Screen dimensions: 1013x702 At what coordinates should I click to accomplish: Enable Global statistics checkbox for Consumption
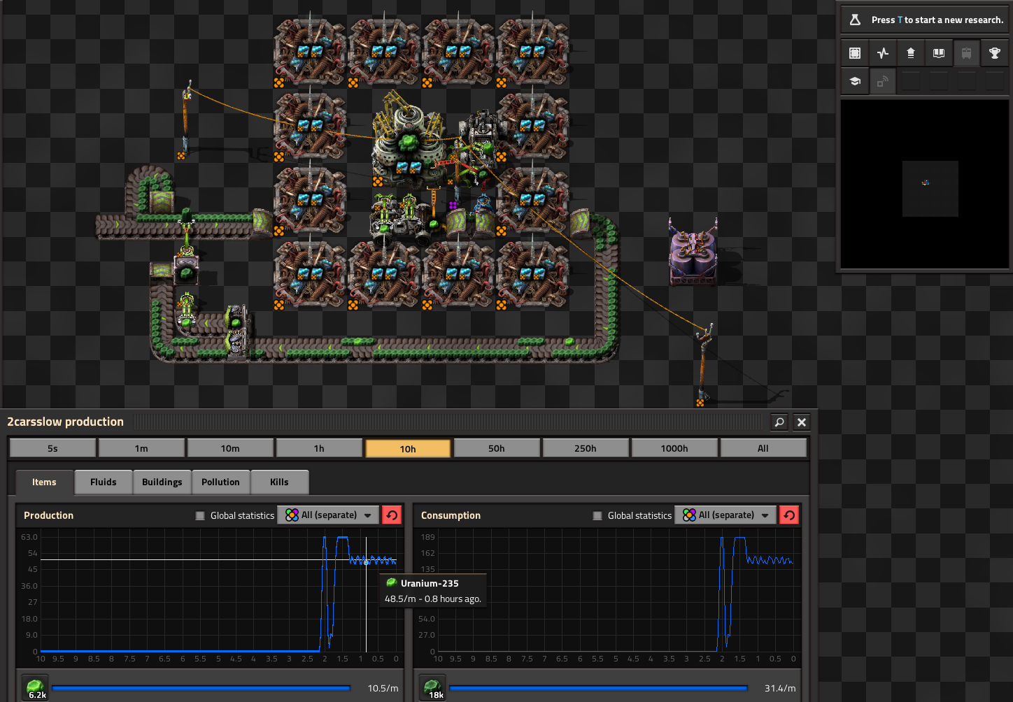(x=597, y=516)
